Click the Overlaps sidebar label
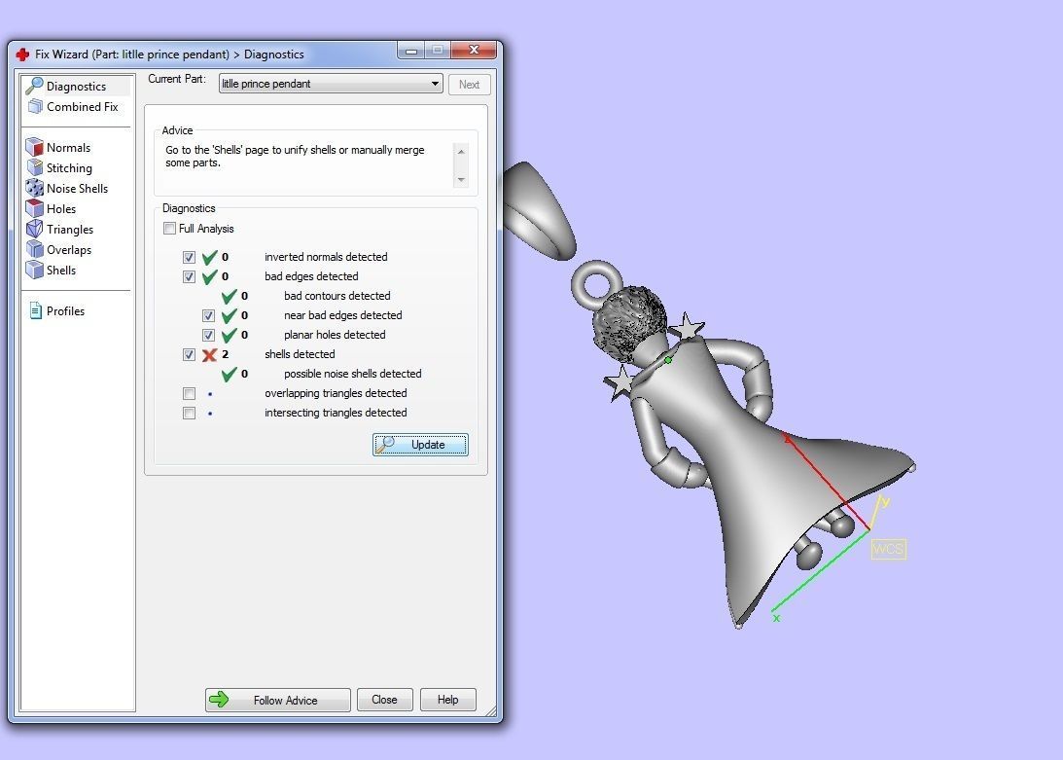Screen dimensions: 1063x760 pos(69,250)
